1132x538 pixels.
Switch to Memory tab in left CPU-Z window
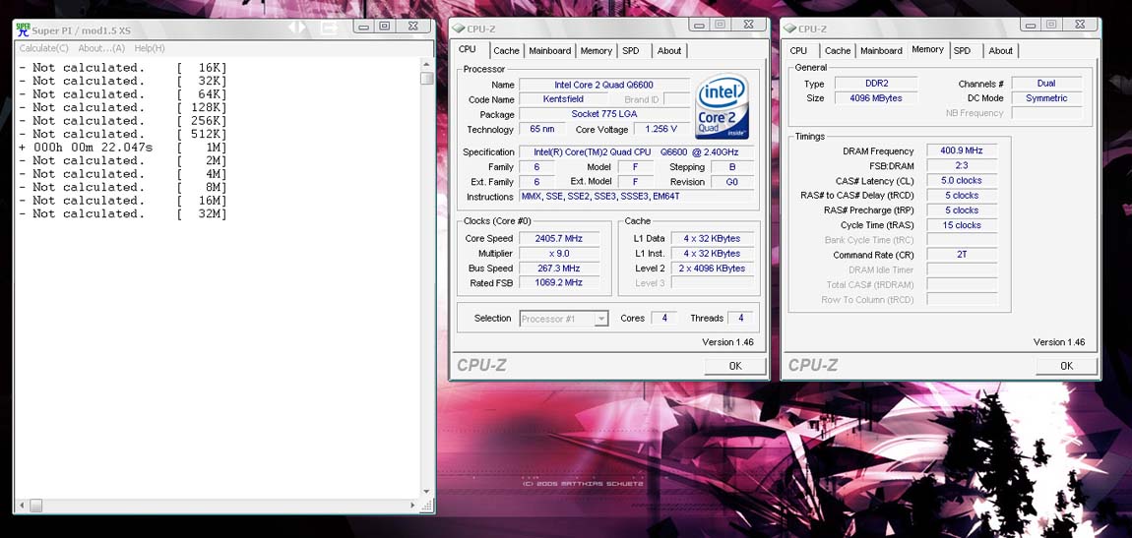[x=597, y=50]
